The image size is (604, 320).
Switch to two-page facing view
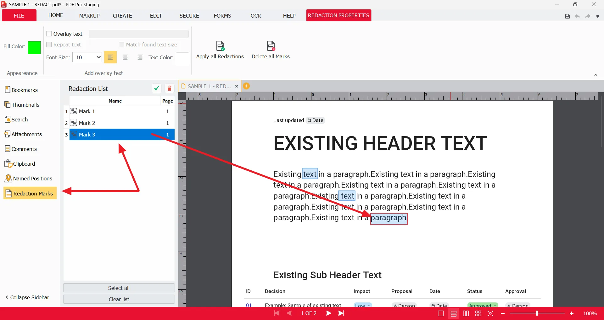coord(466,313)
